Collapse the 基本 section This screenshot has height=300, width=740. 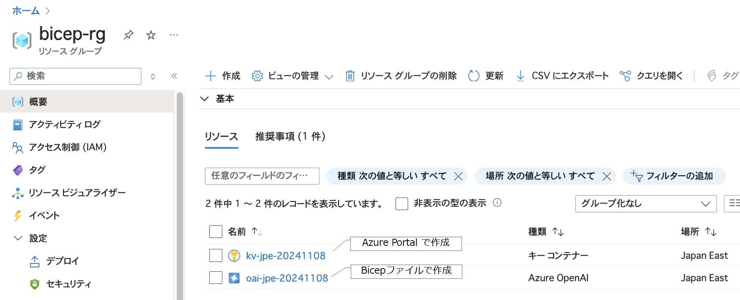(x=204, y=99)
